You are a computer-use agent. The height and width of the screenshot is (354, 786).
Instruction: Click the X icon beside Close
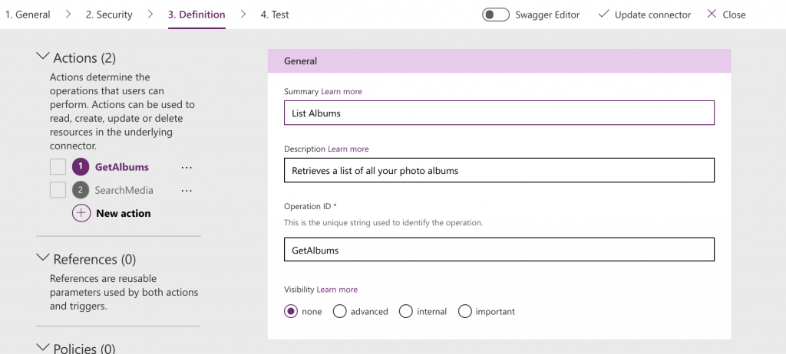coord(712,15)
